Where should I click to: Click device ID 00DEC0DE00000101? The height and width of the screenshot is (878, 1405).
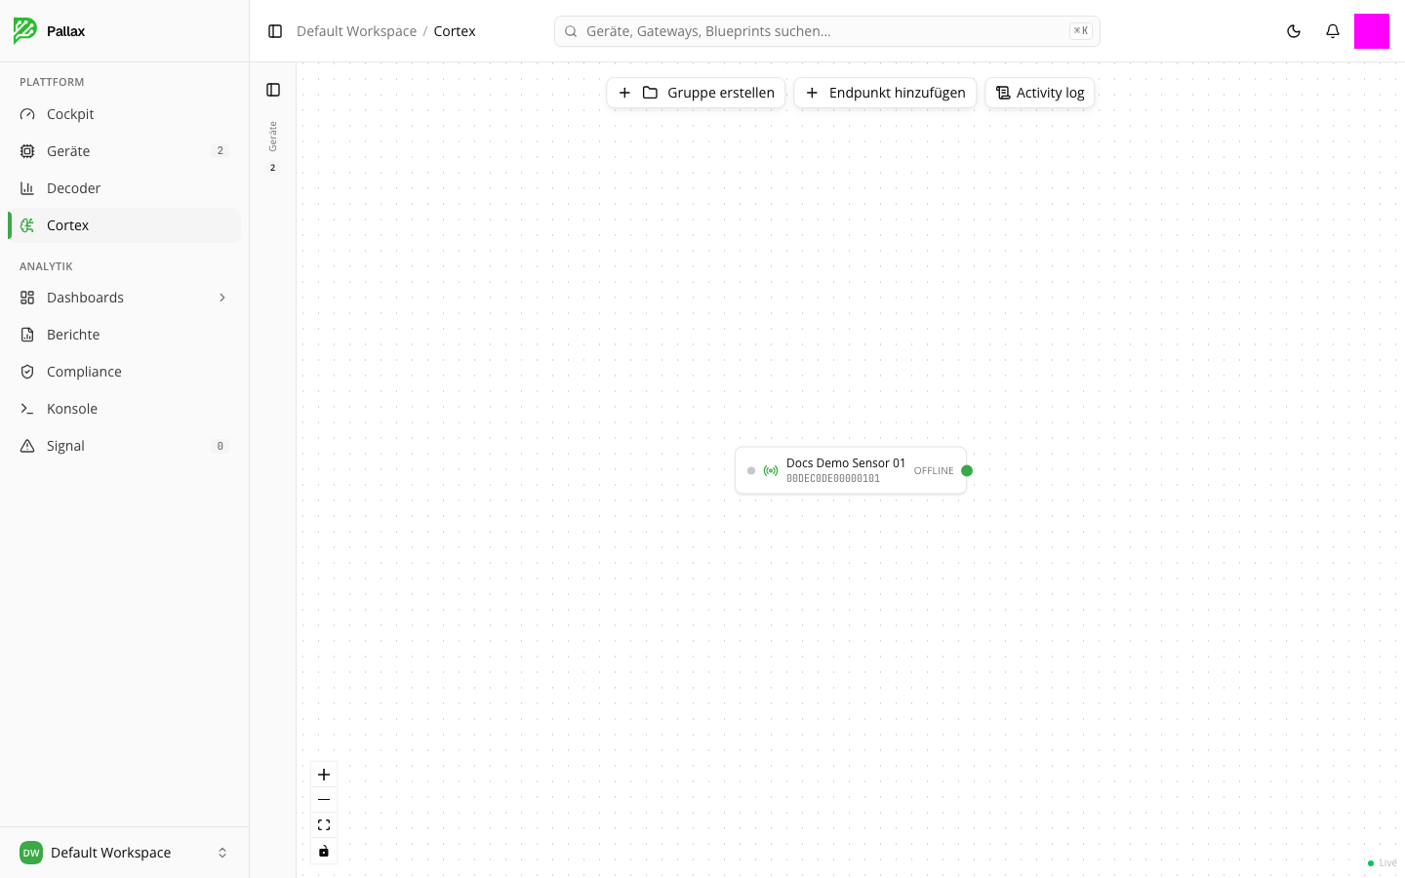[833, 479]
